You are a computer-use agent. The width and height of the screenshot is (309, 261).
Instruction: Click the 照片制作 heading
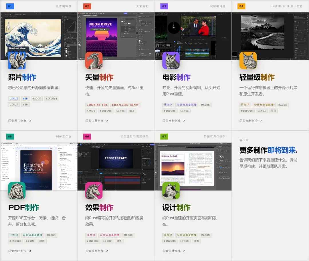(22, 77)
